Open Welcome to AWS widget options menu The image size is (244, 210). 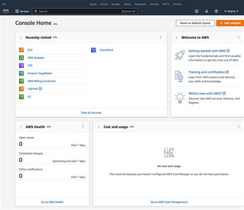[238, 37]
